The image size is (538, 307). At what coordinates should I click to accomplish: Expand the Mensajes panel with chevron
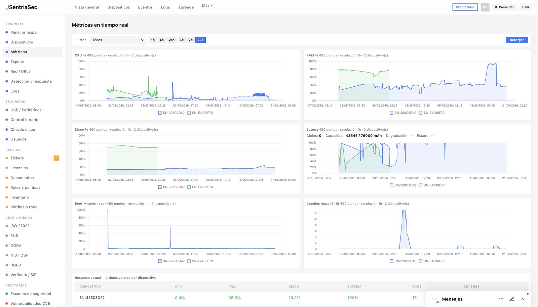522,299
